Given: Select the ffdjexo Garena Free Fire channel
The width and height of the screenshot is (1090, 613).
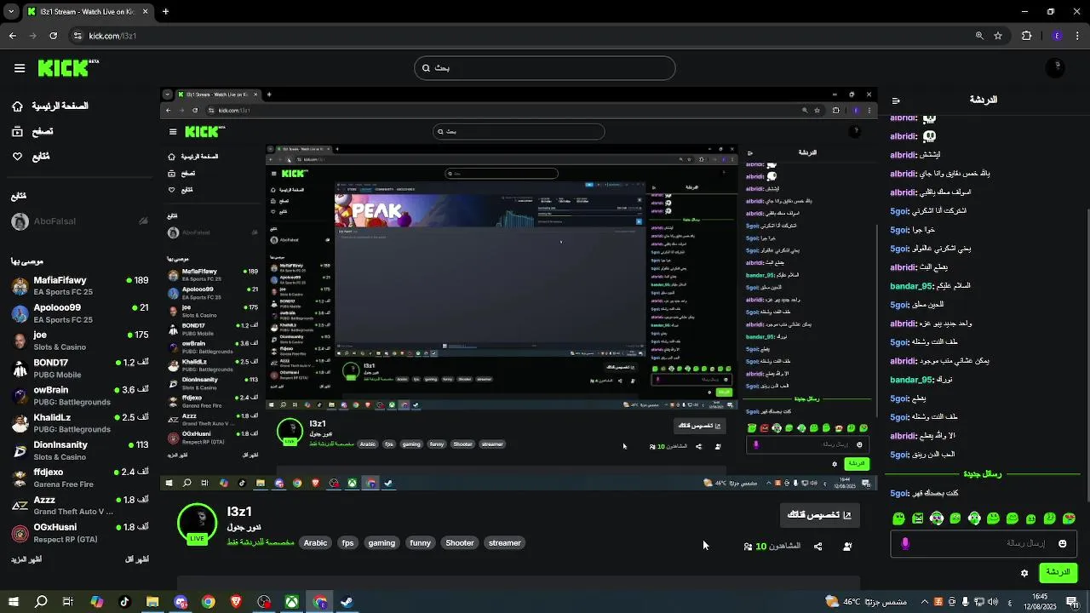Looking at the screenshot, I should (x=80, y=478).
